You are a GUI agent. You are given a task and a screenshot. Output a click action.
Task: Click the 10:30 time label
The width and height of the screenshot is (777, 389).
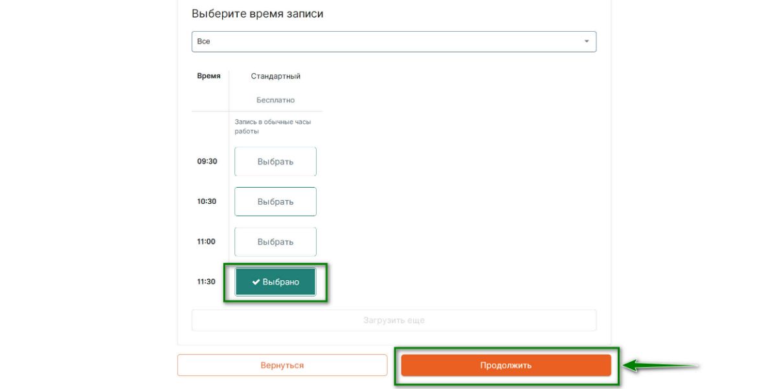point(207,202)
